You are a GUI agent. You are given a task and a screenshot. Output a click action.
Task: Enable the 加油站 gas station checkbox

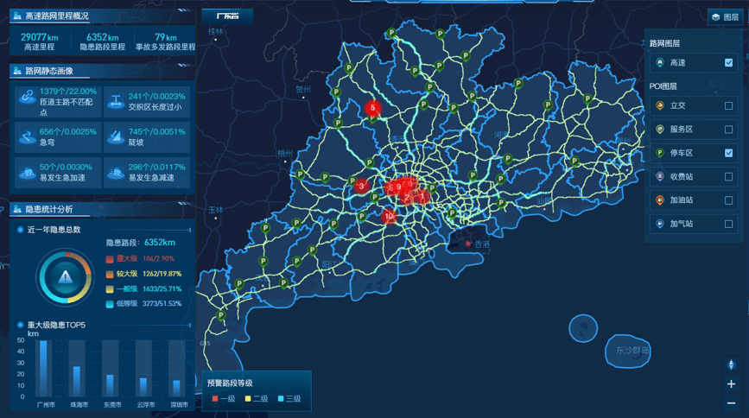(x=728, y=200)
